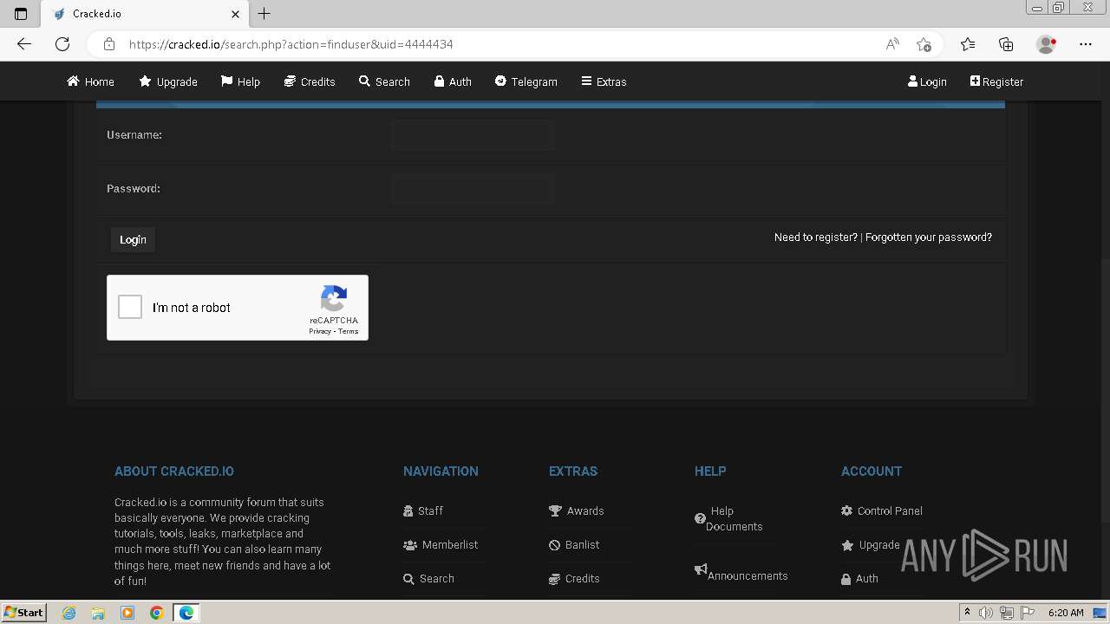Open Staff in footer navigation
Viewport: 1110px width, 624px height.
click(423, 510)
